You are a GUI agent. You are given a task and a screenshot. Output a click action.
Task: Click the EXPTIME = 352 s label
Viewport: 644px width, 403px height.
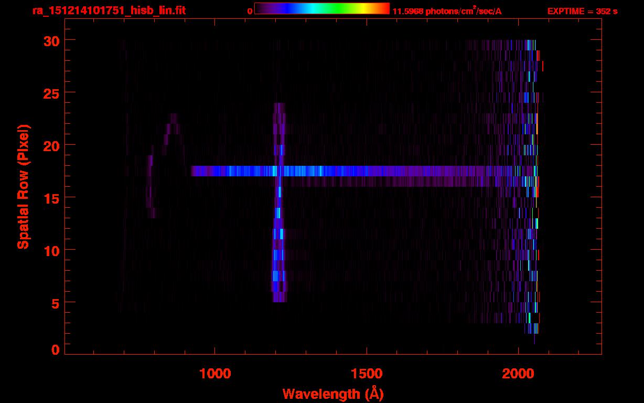click(x=582, y=11)
